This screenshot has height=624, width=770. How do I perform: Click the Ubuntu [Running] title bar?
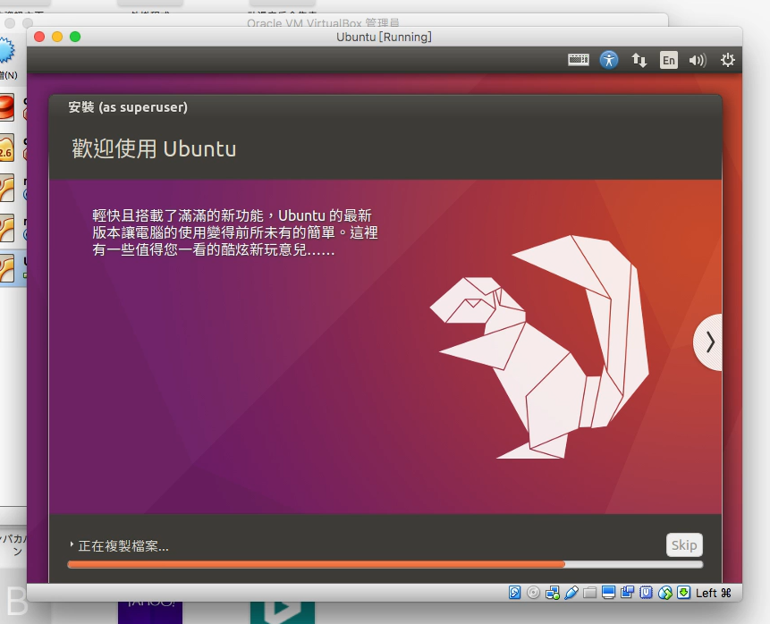384,37
